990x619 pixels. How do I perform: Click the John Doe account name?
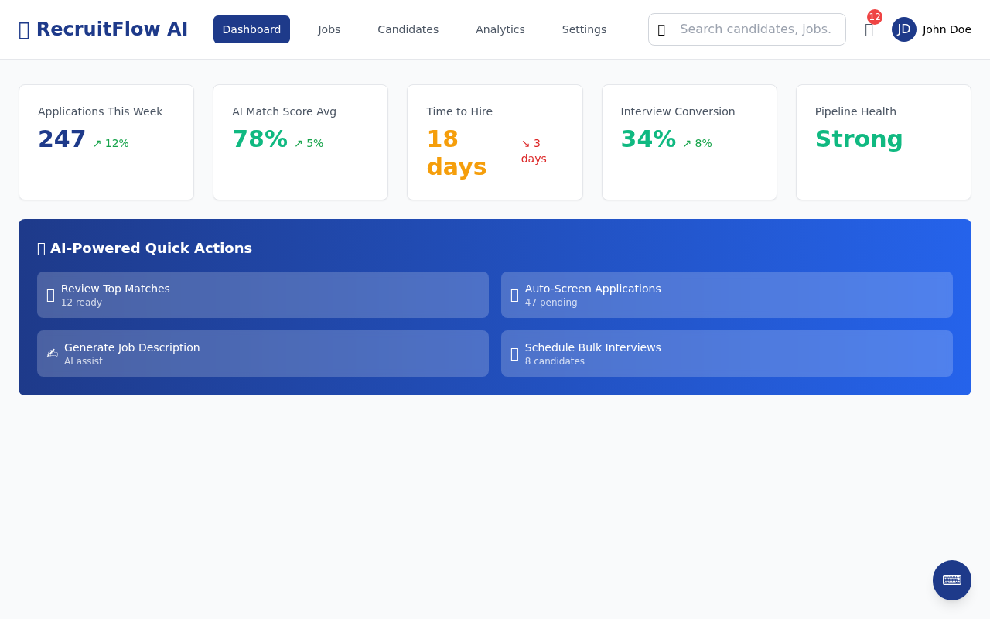coord(945,29)
